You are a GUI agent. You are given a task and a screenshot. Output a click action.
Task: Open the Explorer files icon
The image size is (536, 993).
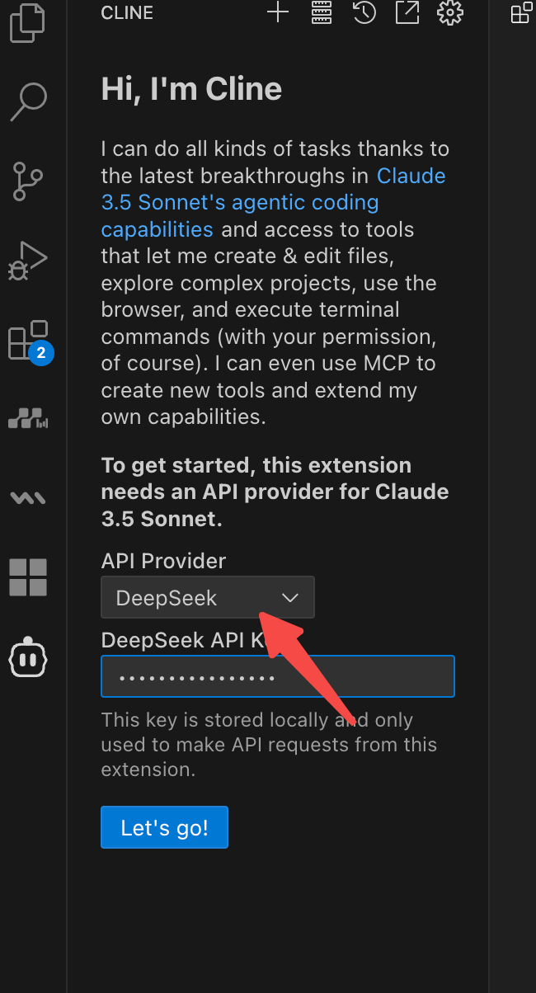[27, 23]
